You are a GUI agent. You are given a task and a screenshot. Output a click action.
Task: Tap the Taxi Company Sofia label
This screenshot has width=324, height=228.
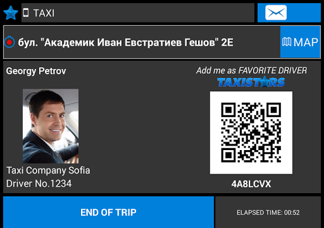pos(48,170)
